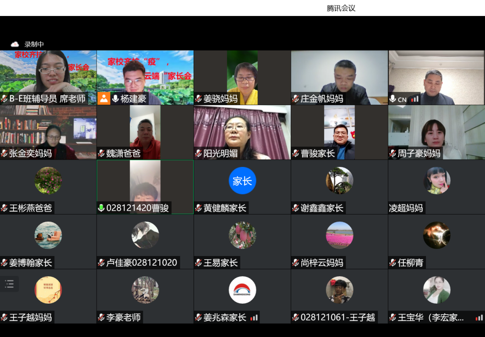The height and width of the screenshot is (337, 485).
Task: Click the 录制中 recording status label
Action: pyautogui.click(x=34, y=44)
